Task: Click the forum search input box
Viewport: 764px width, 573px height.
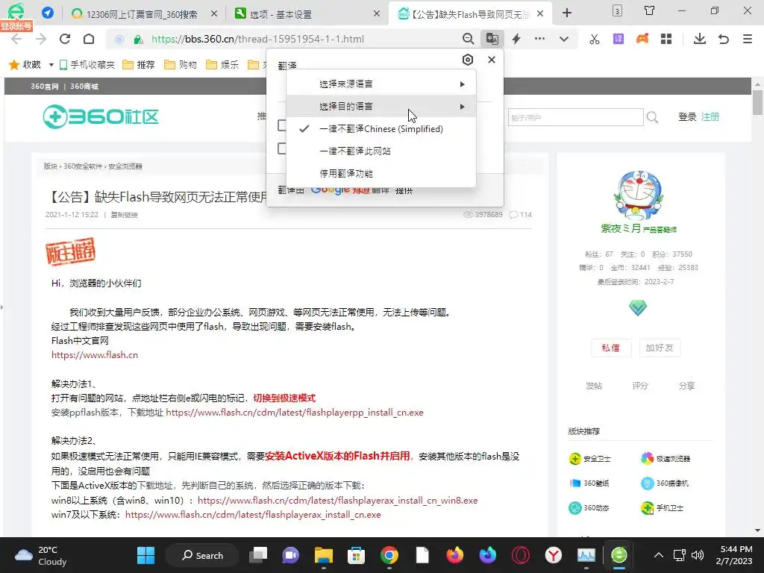Action: tap(575, 117)
